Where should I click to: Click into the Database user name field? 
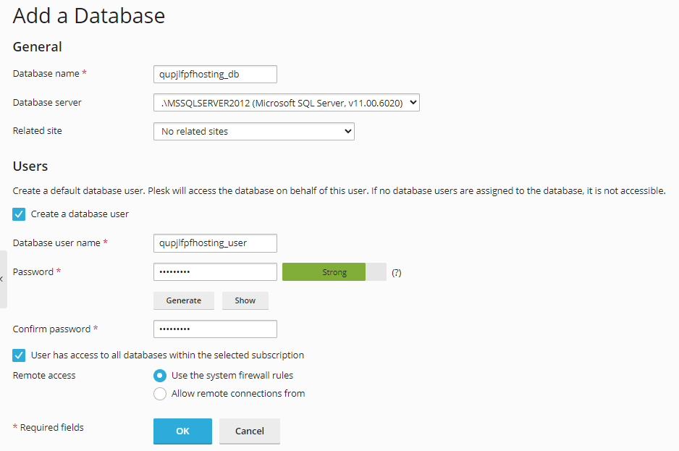tap(215, 243)
